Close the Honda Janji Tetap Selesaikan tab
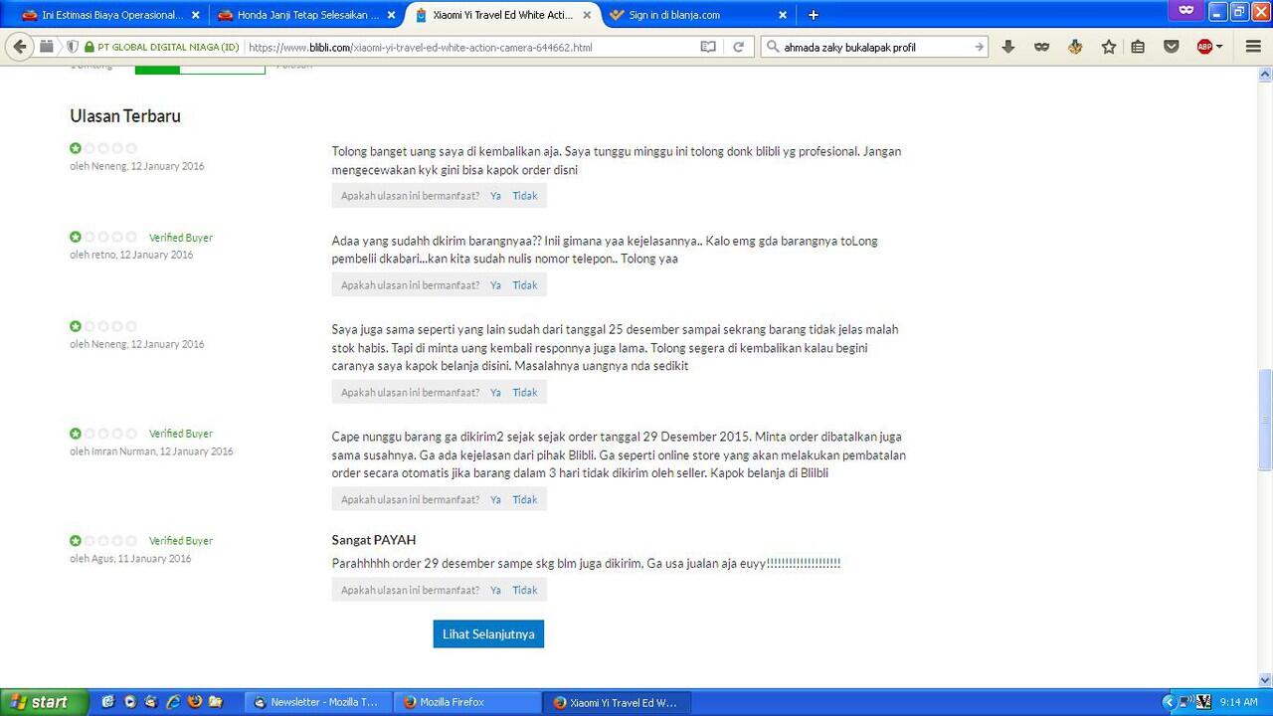 [391, 15]
